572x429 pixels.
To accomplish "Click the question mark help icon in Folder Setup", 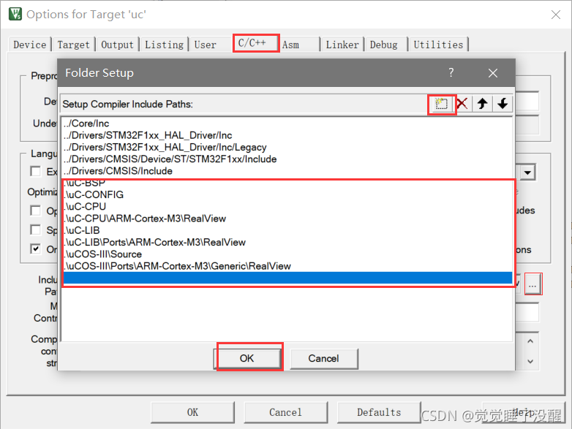I will [x=451, y=72].
